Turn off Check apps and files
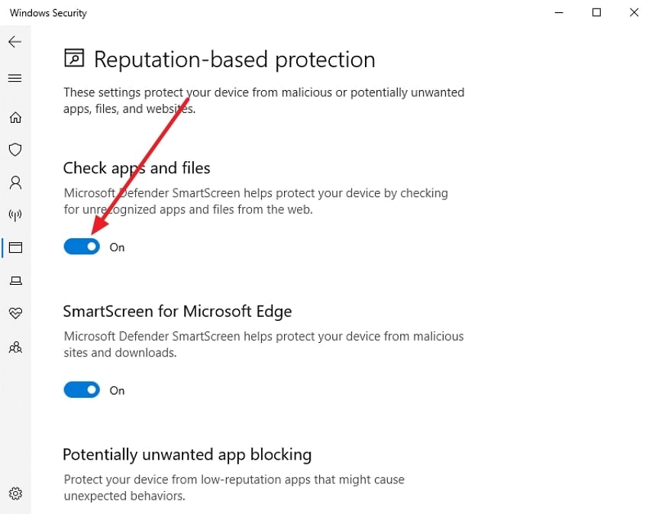The height and width of the screenshot is (514, 649). [x=81, y=246]
